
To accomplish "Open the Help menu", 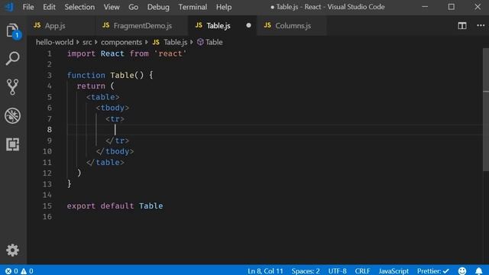I will [224, 7].
